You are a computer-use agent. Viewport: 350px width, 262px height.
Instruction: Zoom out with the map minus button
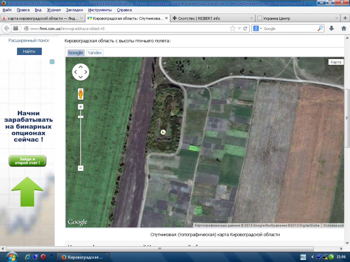tap(80, 168)
